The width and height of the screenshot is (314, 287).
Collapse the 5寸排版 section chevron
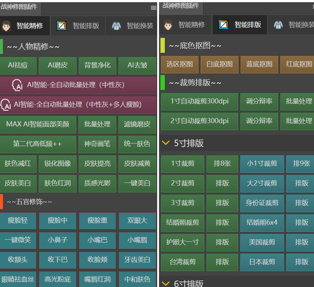pos(166,143)
